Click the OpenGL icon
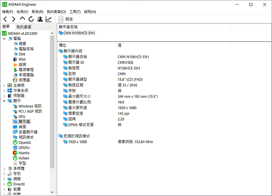This screenshot has width=272, height=196. (15, 143)
